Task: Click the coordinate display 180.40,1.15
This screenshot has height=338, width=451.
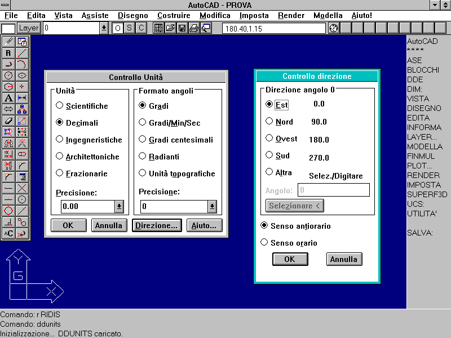Action: (274, 29)
